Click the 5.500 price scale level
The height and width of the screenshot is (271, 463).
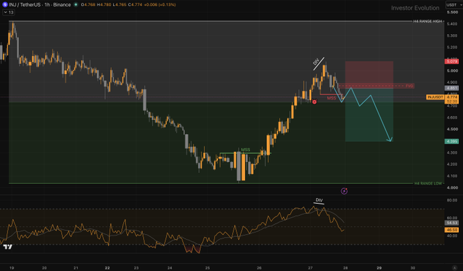pos(452,12)
